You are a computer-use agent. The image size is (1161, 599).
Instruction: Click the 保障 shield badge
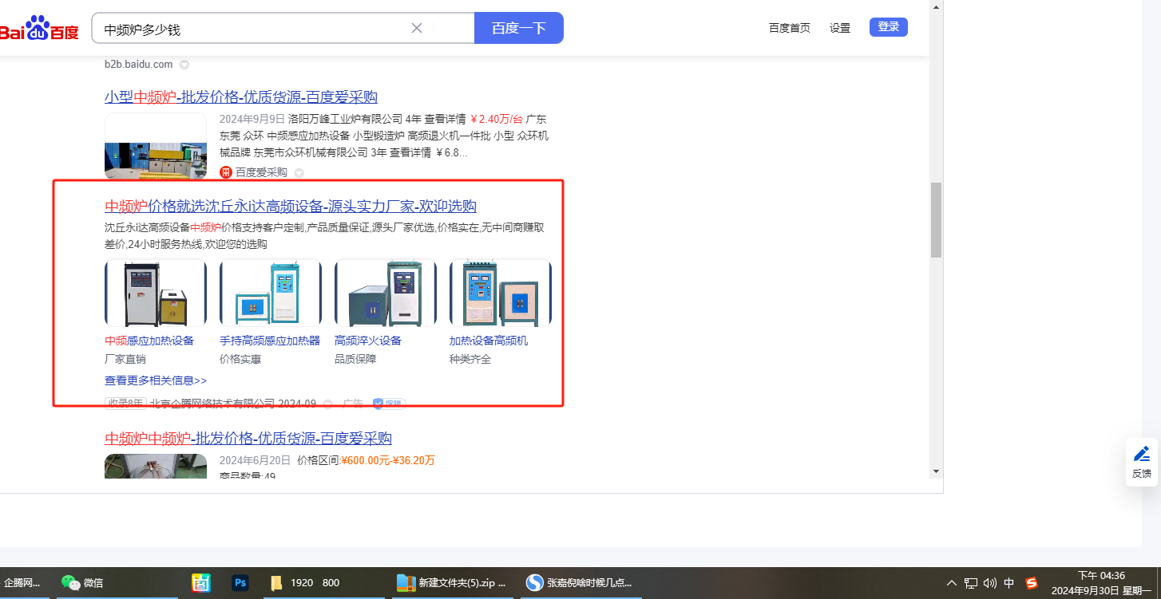[x=390, y=404]
